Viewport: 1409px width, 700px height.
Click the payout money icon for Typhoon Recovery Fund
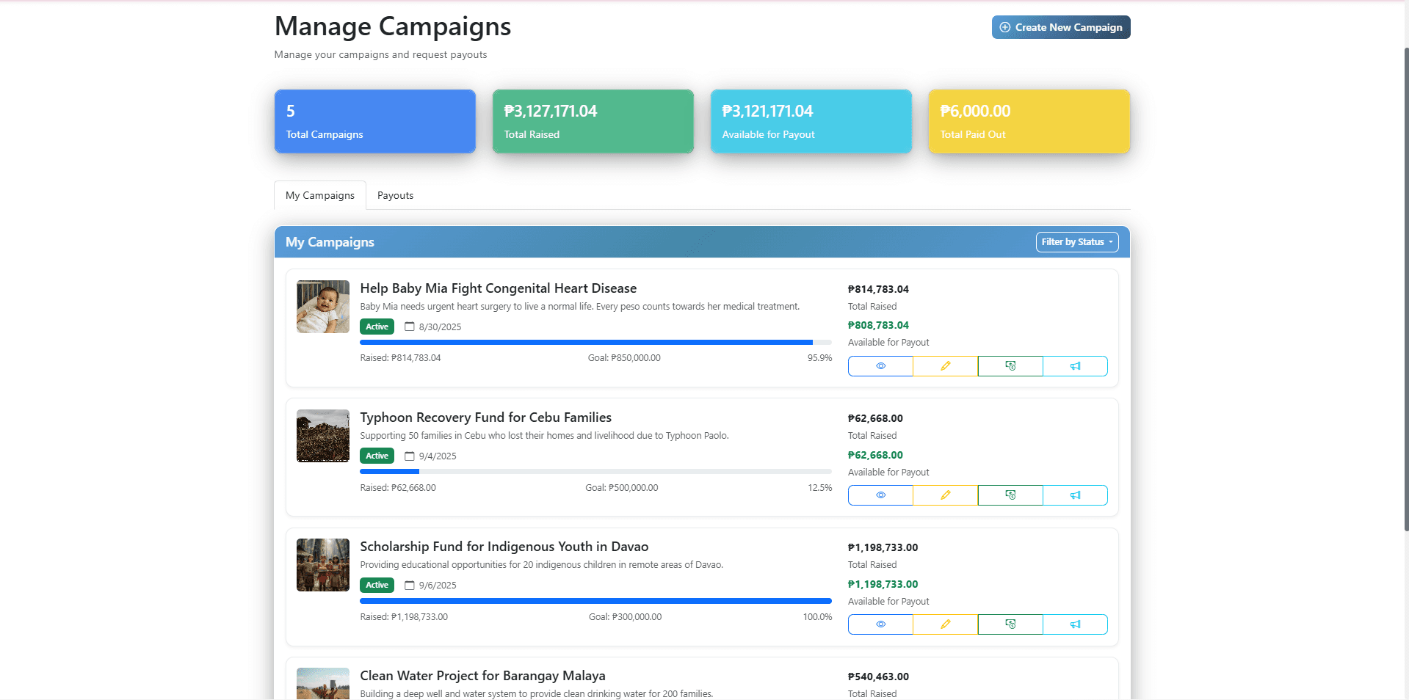point(1010,495)
